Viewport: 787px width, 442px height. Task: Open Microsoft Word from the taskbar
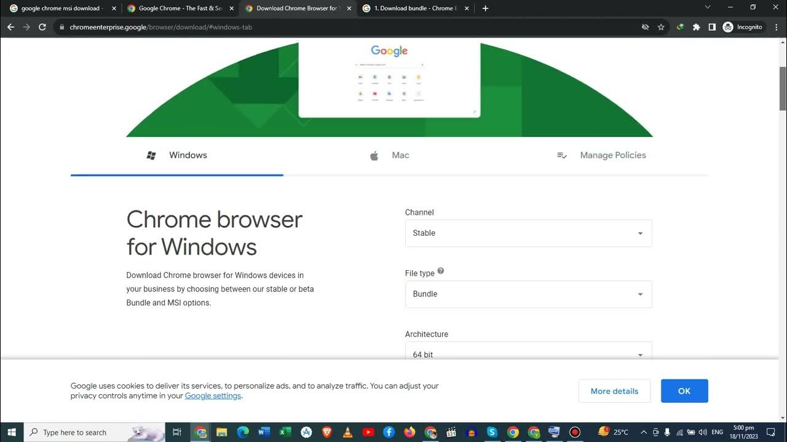[264, 432]
